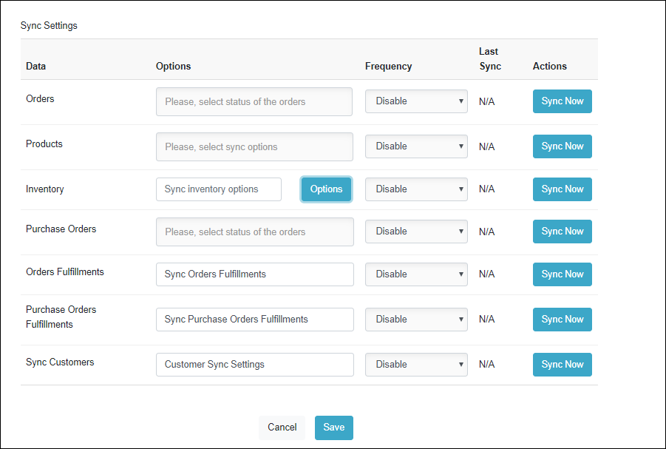Open the Orders Fulfillments frequency dropdown
Viewport: 666px width, 449px height.
415,274
